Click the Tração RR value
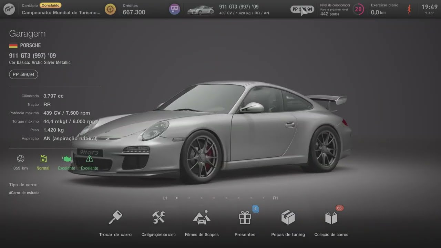Image resolution: width=441 pixels, height=248 pixels. pyautogui.click(x=47, y=104)
